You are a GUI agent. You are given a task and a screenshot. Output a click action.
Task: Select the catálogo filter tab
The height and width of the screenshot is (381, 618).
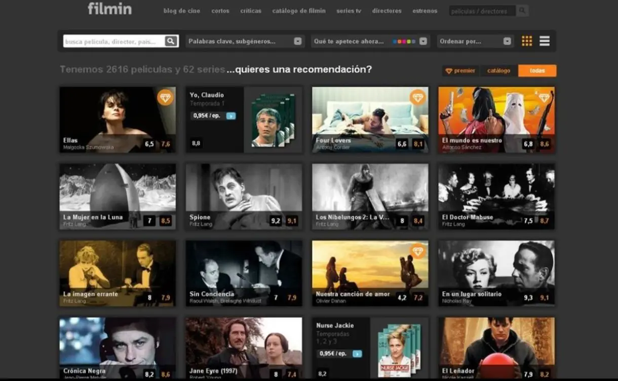pyautogui.click(x=499, y=71)
